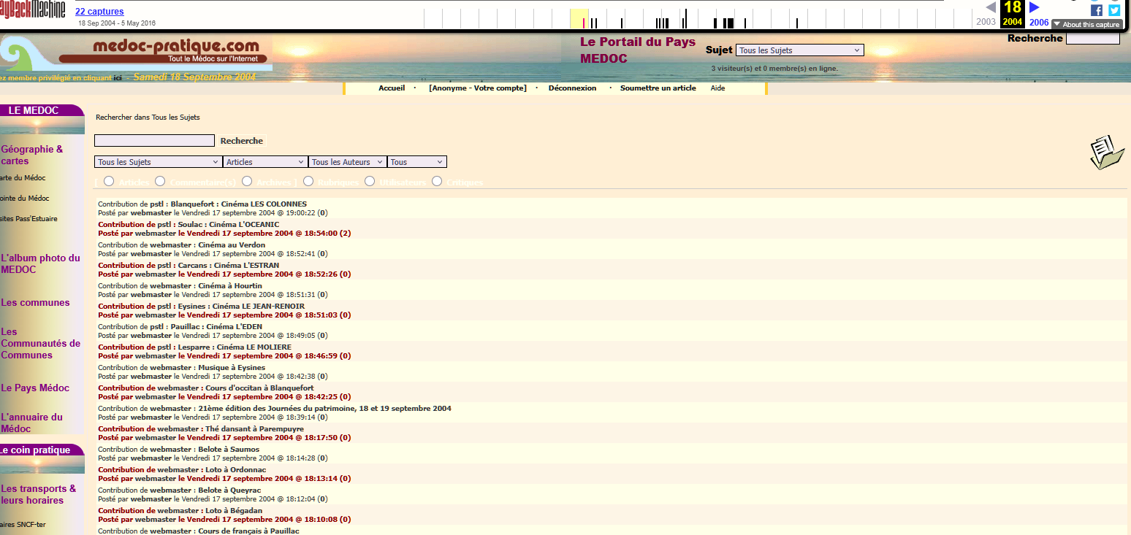Screen dimensions: 1131x535
Task: Select the Commentaire(s) radio button
Action: (160, 181)
